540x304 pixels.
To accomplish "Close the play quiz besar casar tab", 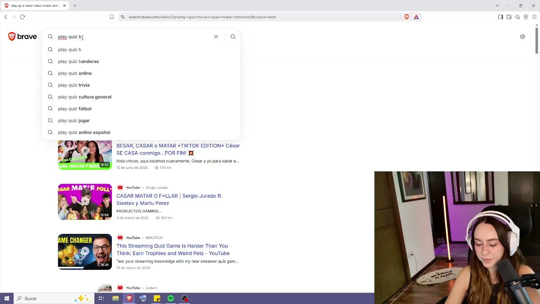I will click(x=64, y=5).
